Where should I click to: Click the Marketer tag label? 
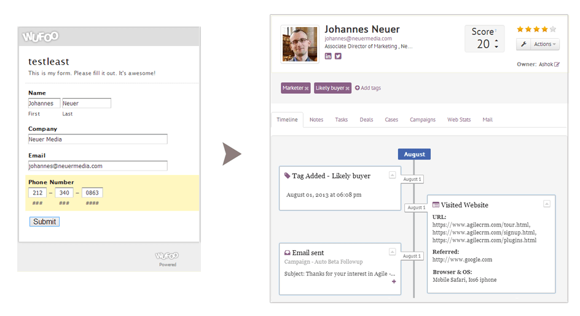pos(293,88)
